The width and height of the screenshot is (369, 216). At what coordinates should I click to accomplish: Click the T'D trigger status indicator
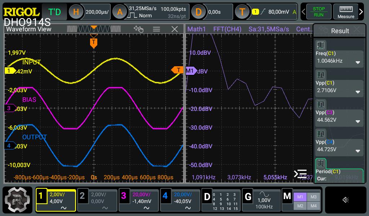pos(55,12)
